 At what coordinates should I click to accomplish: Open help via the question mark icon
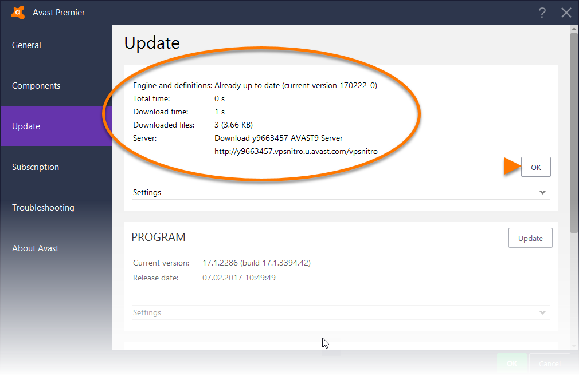pos(542,12)
